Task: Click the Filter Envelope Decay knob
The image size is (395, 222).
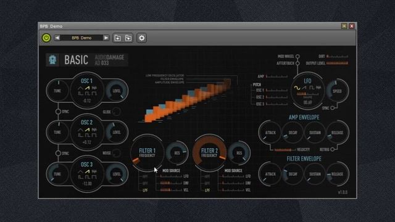Action: [293, 174]
